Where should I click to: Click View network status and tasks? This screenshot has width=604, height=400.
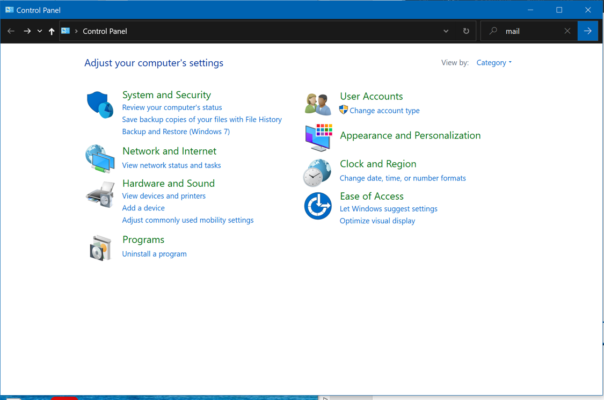pos(171,165)
